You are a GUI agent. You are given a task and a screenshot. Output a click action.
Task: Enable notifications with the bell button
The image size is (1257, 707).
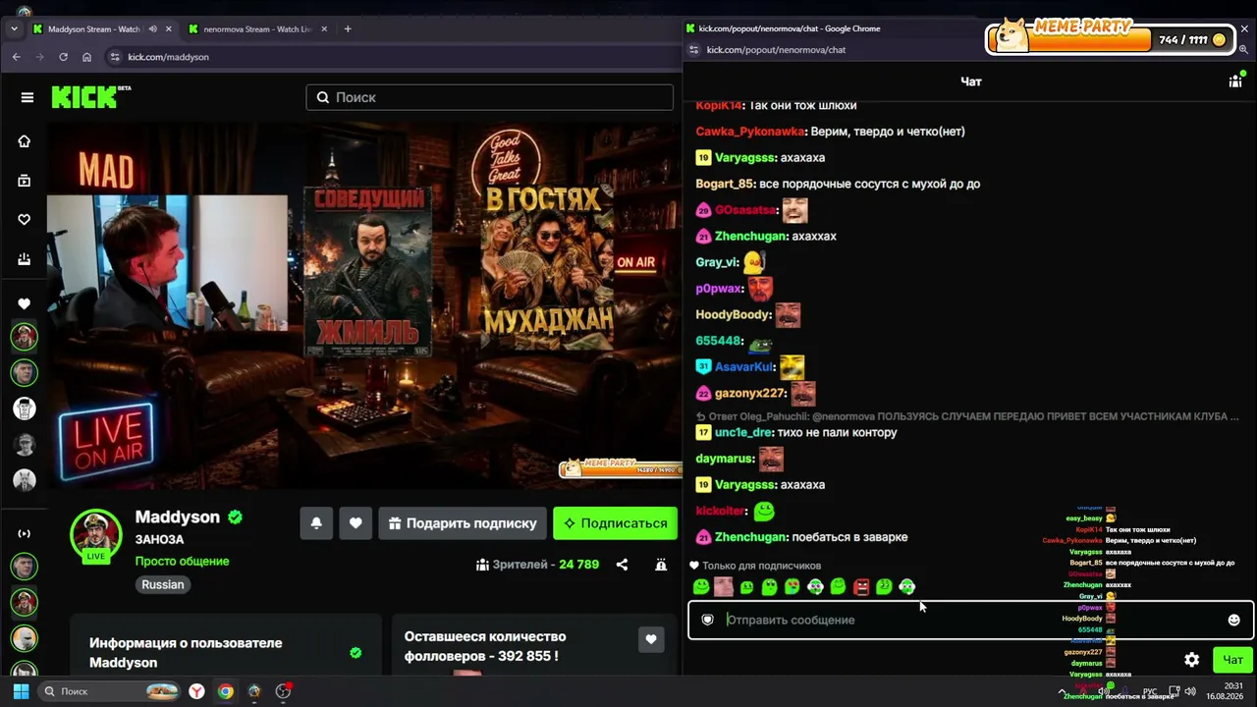pyautogui.click(x=316, y=523)
